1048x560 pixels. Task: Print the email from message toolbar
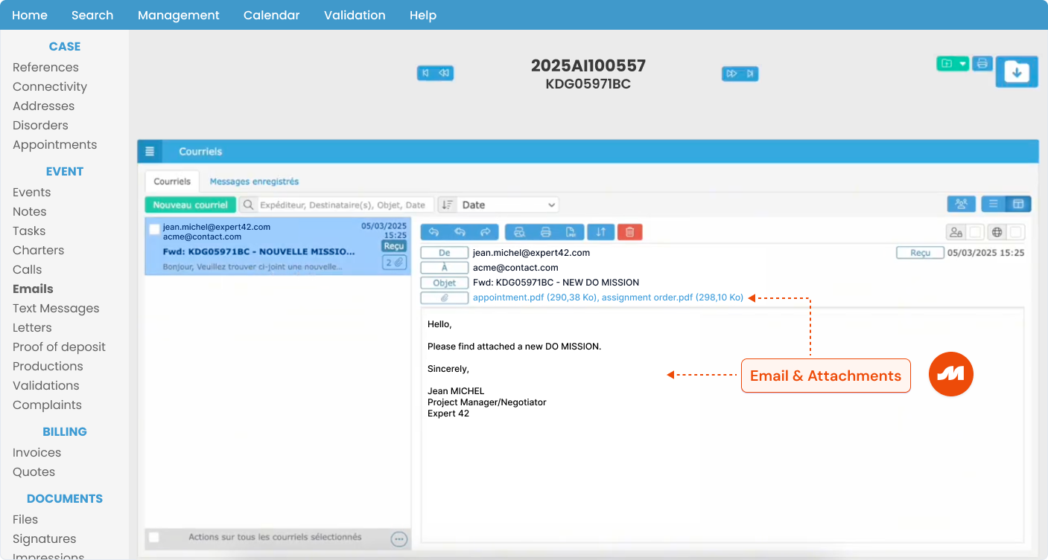tap(545, 232)
